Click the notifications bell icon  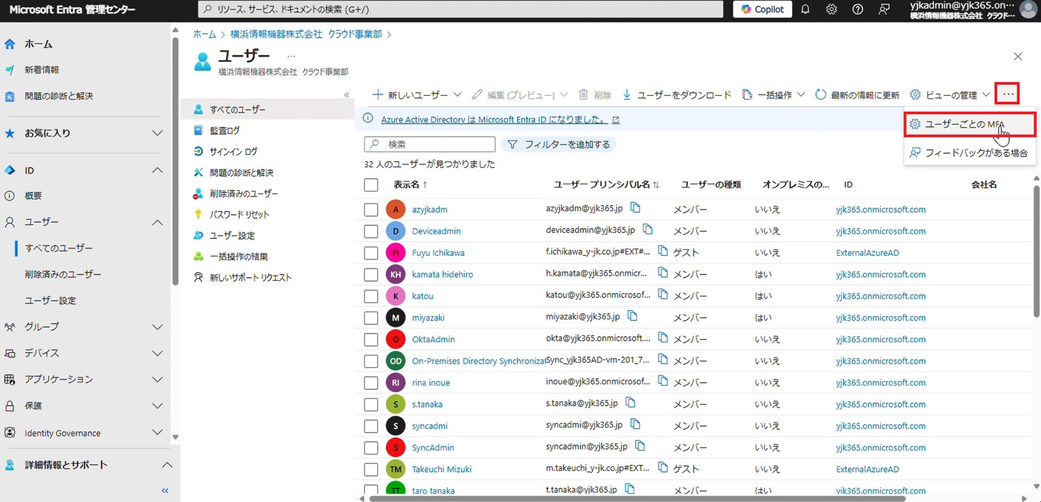tap(805, 9)
